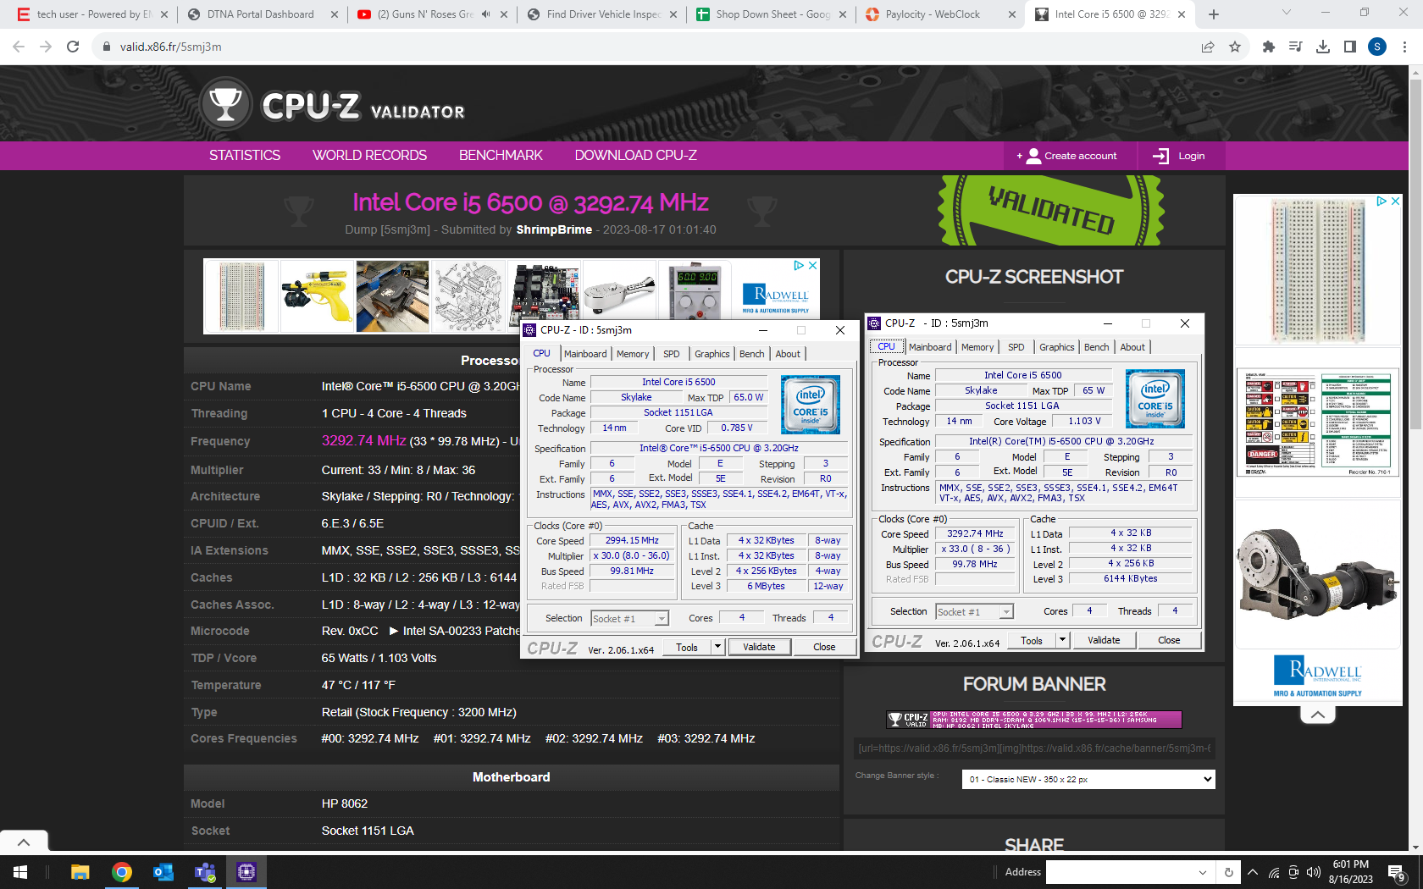Image resolution: width=1423 pixels, height=889 pixels.
Task: Open the taskbar Address field dropdown
Action: [x=1203, y=872]
